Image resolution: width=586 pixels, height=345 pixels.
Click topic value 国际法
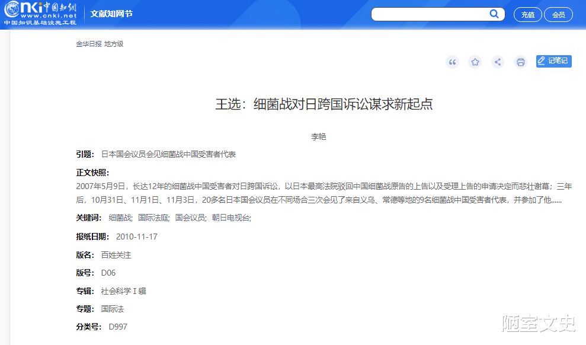[112, 309]
